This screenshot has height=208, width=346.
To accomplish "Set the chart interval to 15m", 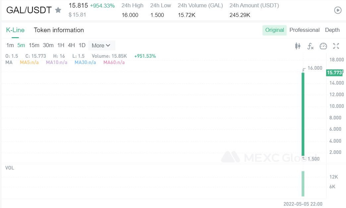I will (34, 45).
